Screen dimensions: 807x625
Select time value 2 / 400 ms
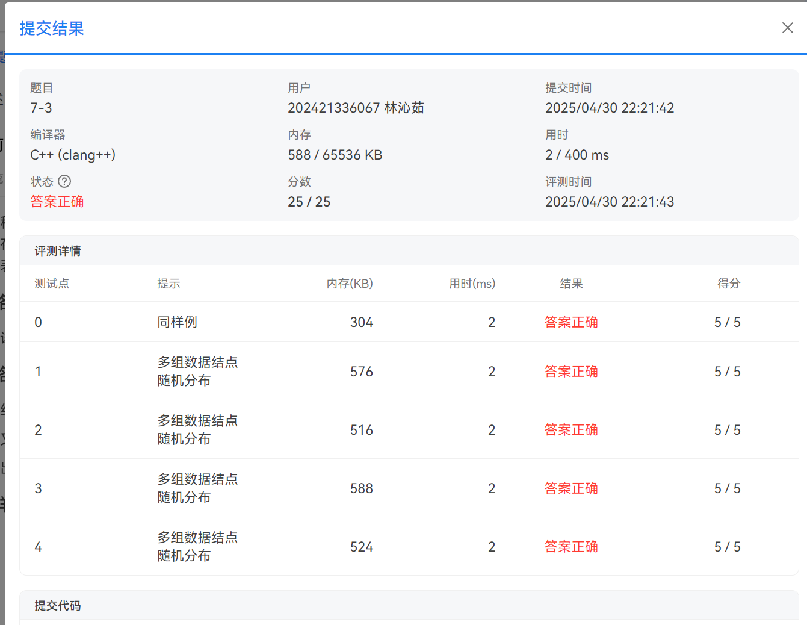tap(577, 155)
